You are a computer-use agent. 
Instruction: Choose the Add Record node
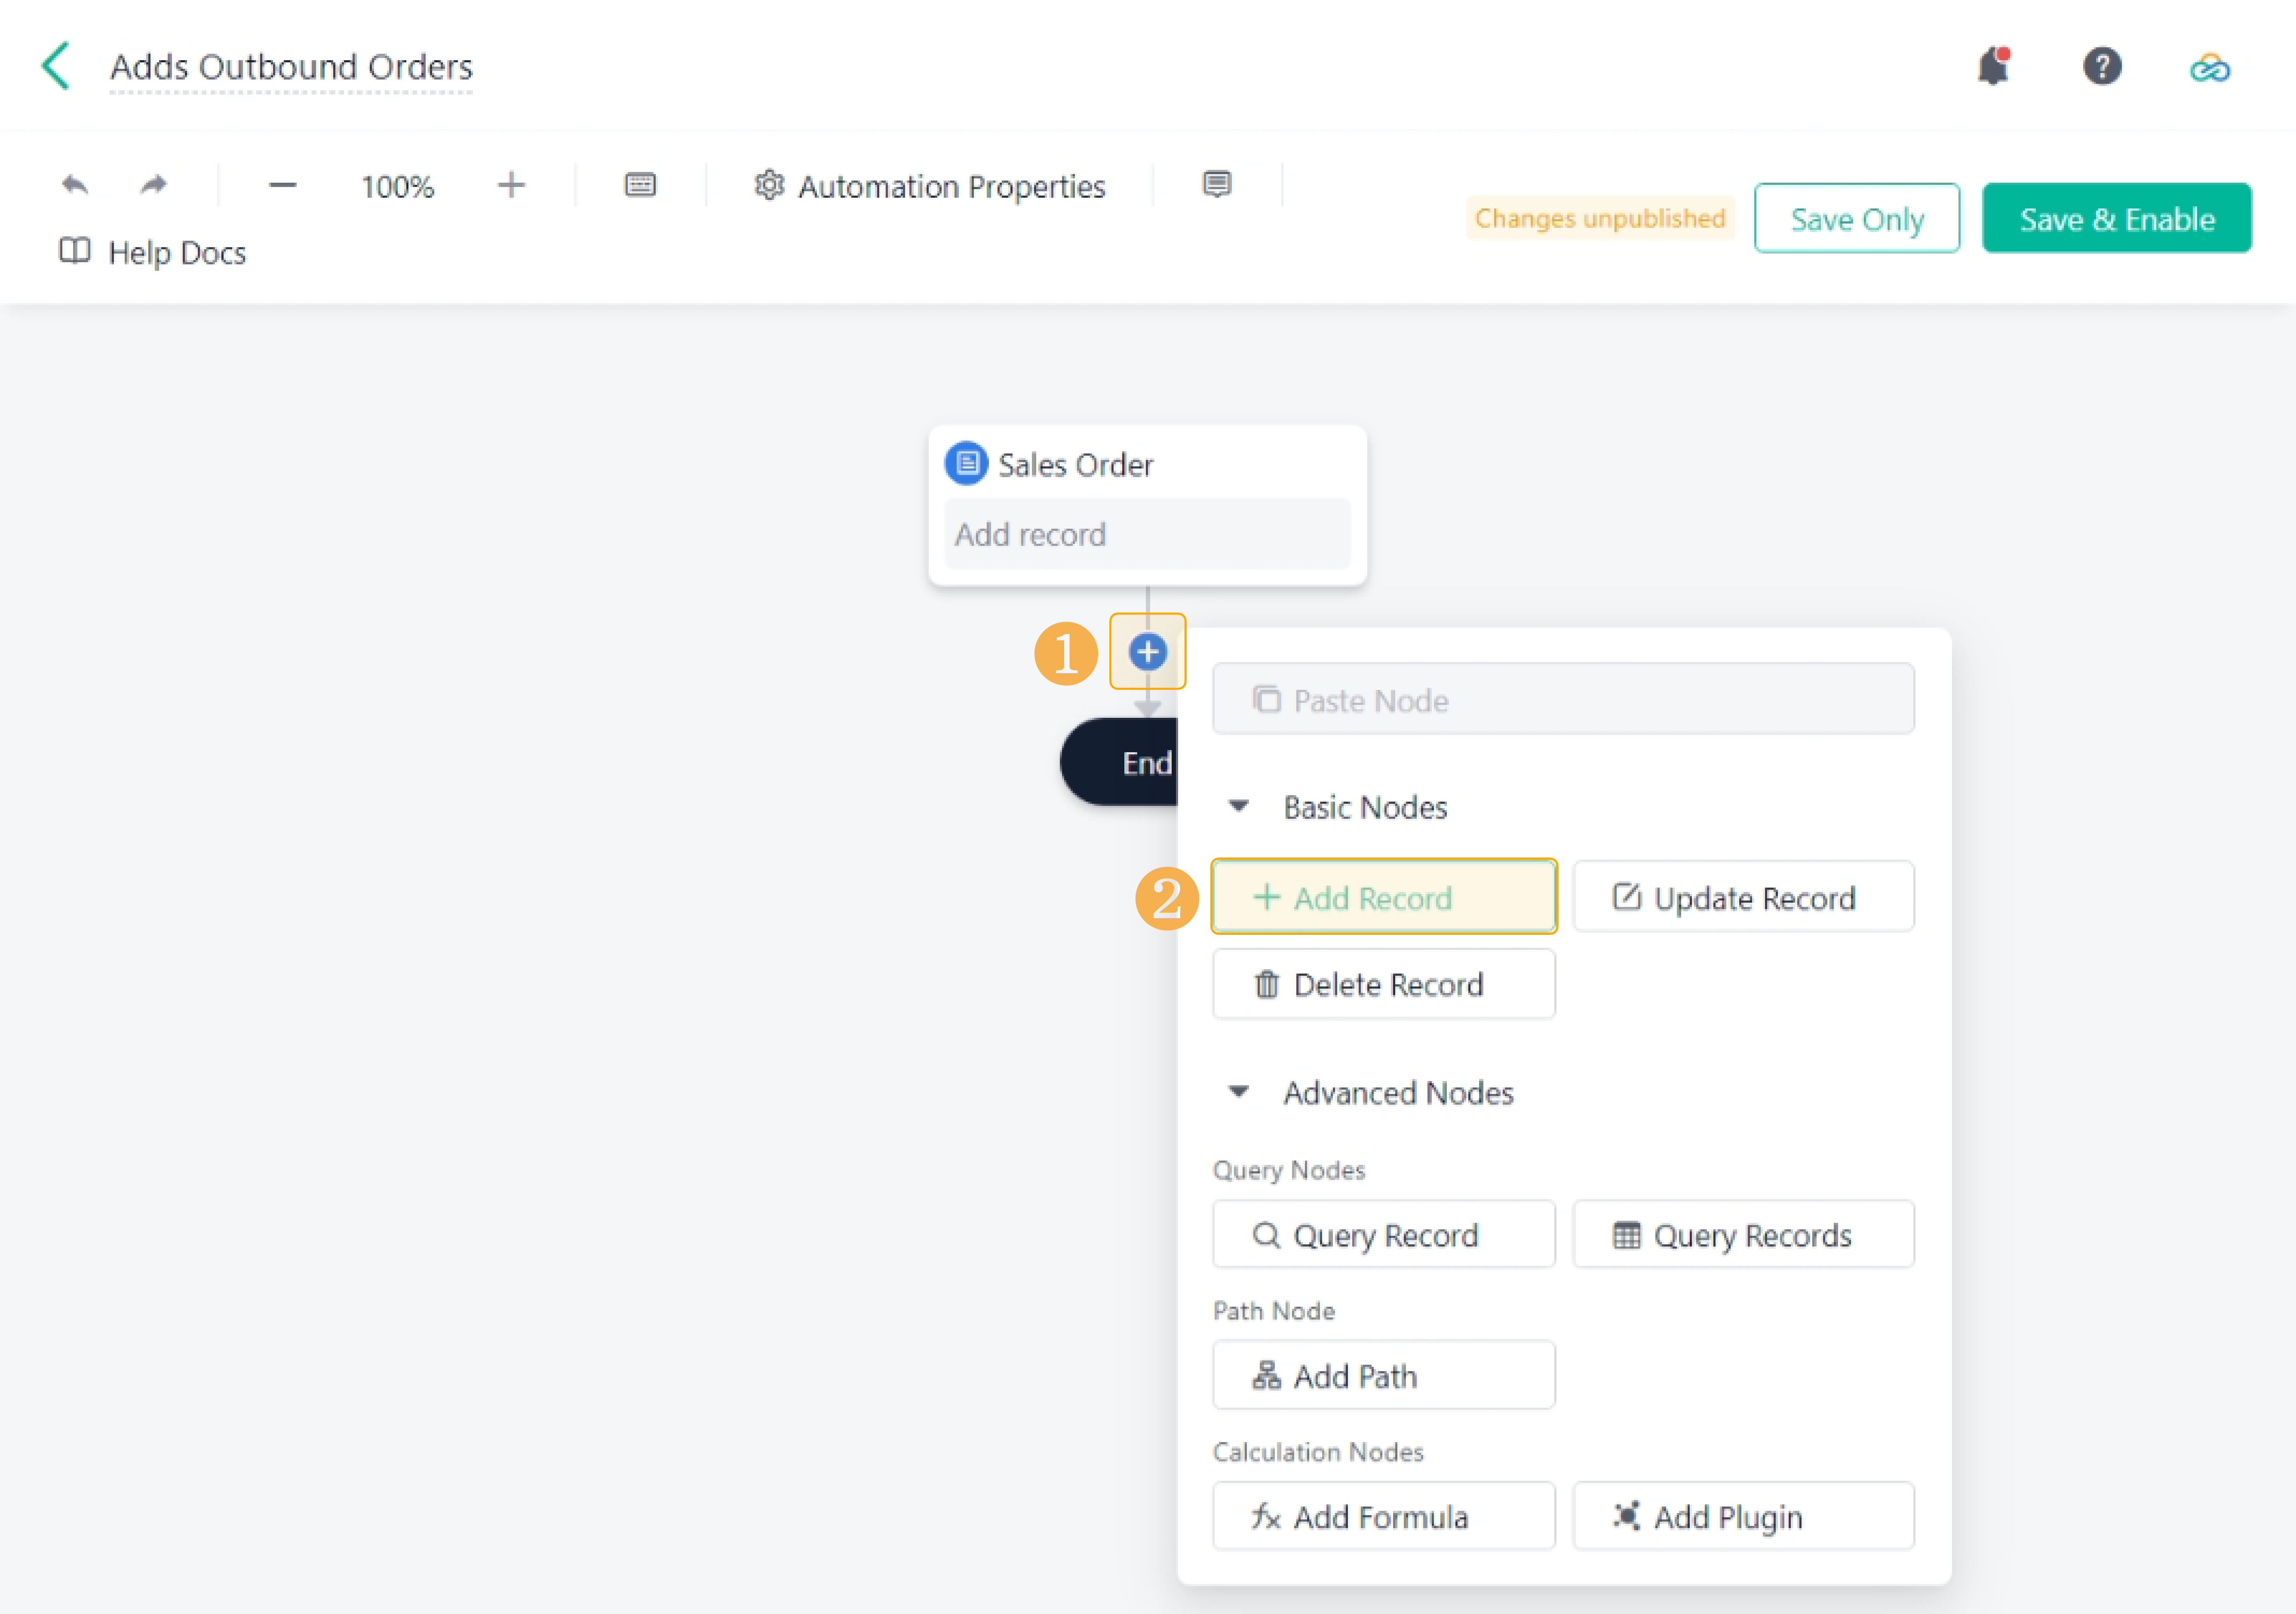tap(1383, 897)
